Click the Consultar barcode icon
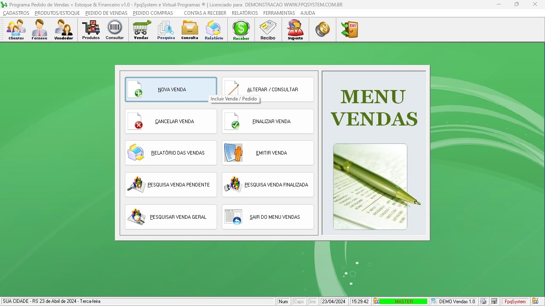Viewport: 545px width, 306px height. click(115, 30)
